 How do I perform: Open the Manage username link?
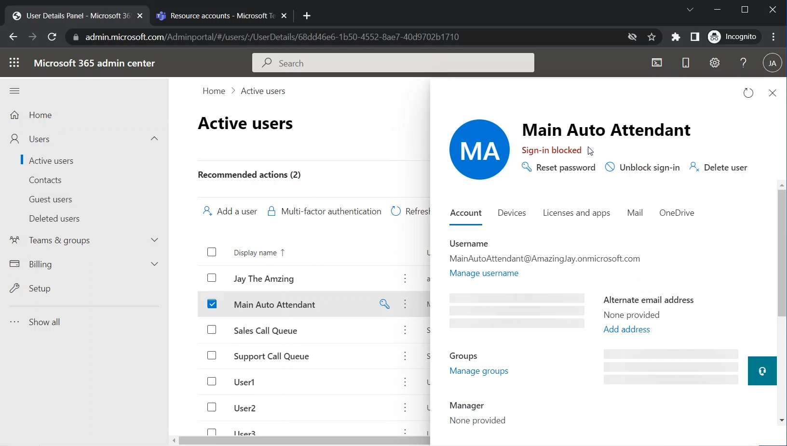pos(484,273)
